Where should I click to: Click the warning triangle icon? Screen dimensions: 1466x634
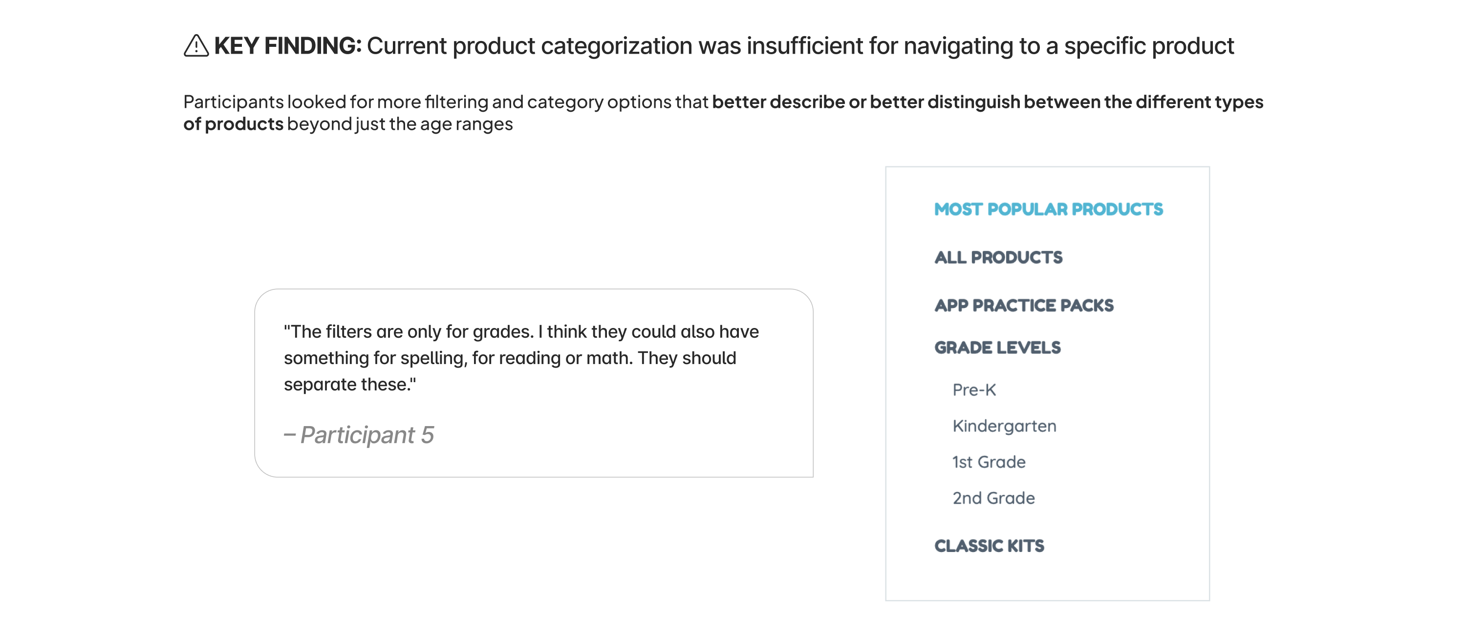click(196, 45)
